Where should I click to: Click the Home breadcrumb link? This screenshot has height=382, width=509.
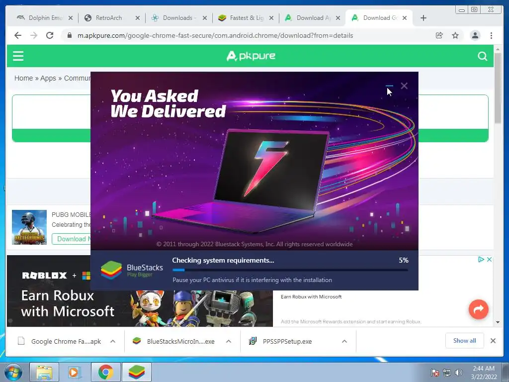tap(23, 78)
